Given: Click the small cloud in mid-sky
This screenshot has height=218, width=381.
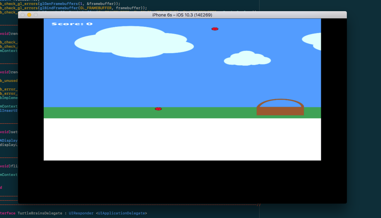Looking at the screenshot, I should [247, 59].
